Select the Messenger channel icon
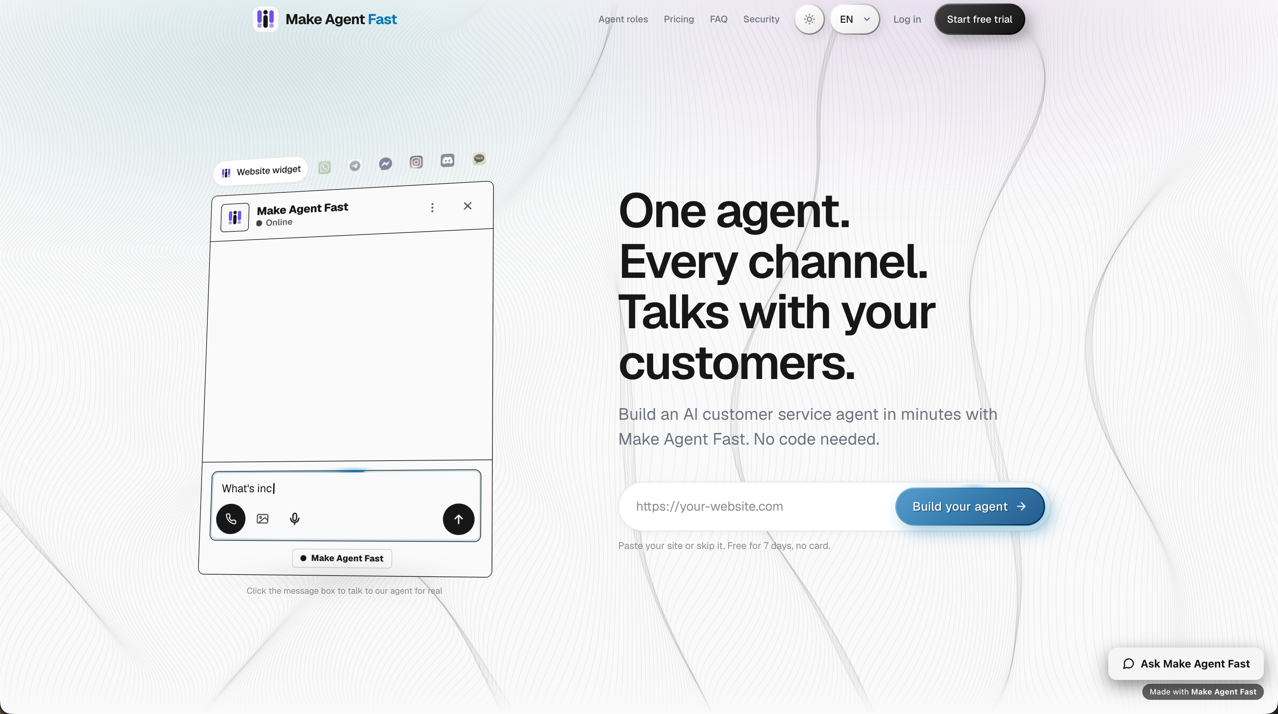1278x714 pixels. pyautogui.click(x=386, y=164)
